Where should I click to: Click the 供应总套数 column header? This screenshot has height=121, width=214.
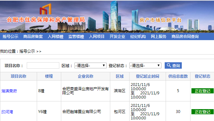[x=178, y=76]
